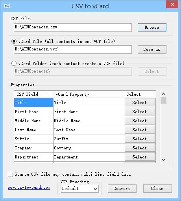This screenshot has width=181, height=201.
Task: Click Select button for Company row
Action: coord(140,148)
